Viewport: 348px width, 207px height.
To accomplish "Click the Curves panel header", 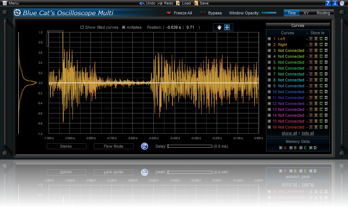I will (x=298, y=25).
